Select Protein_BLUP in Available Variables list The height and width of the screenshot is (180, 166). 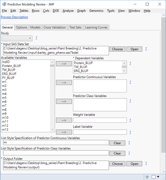(x=11, y=66)
